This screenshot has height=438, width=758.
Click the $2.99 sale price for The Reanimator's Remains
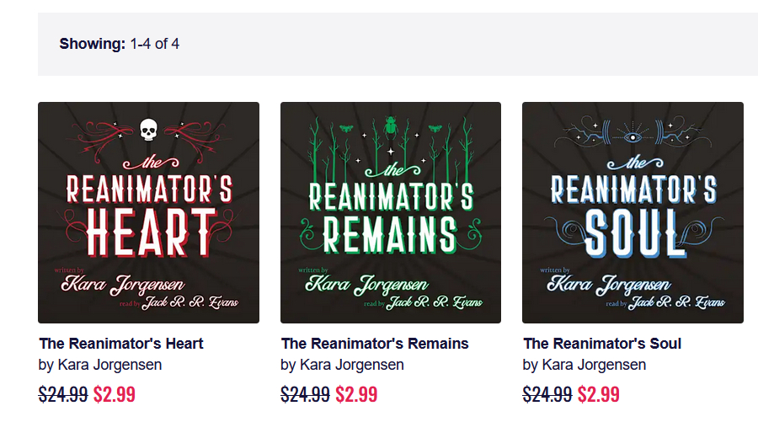(x=356, y=394)
